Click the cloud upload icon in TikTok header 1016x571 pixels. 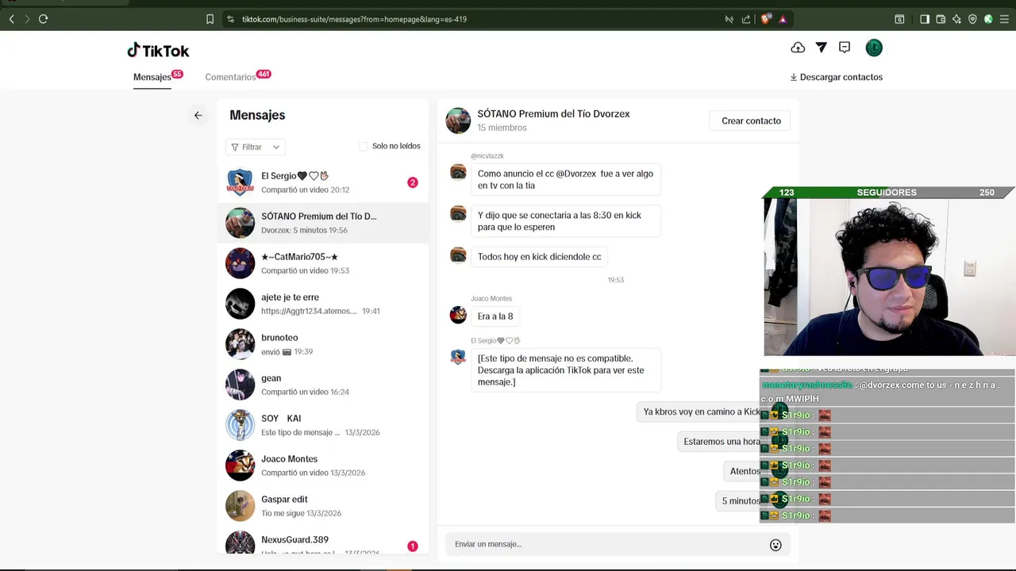pos(798,48)
